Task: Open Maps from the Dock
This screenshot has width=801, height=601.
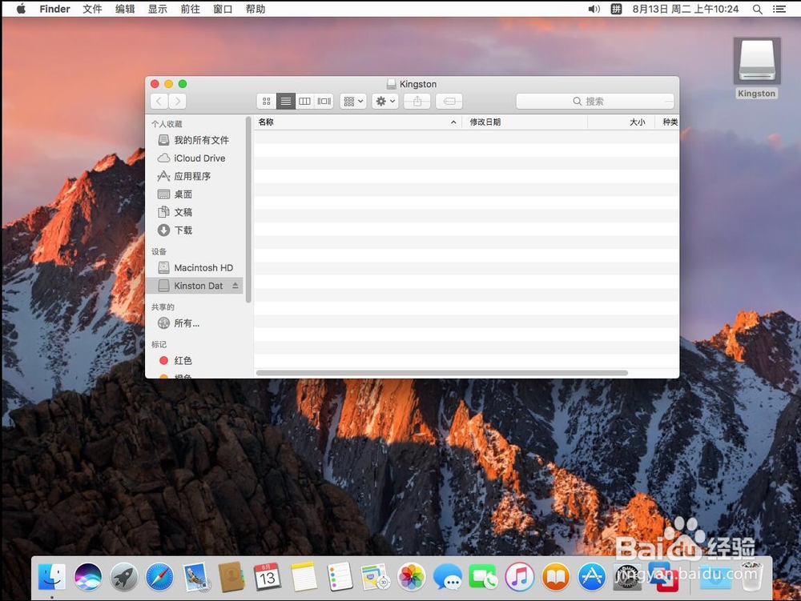Action: [376, 577]
